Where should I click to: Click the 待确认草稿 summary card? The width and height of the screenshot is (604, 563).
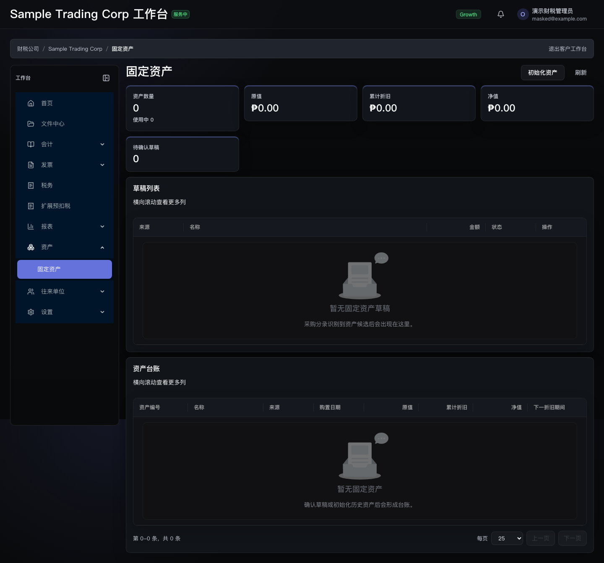(x=182, y=154)
